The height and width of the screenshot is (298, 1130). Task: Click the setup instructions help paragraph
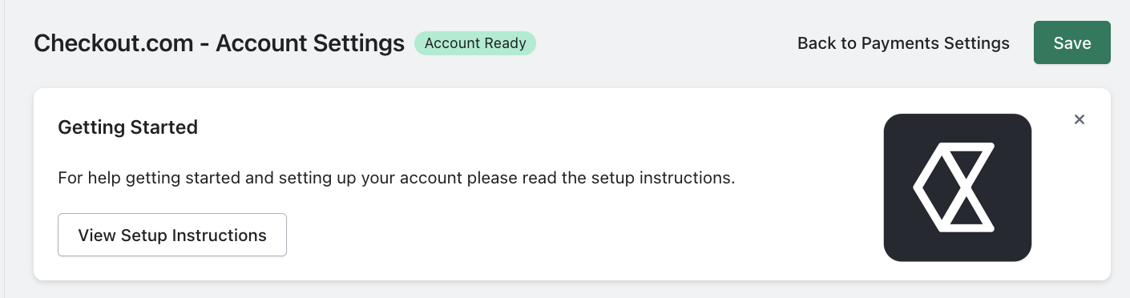click(397, 177)
